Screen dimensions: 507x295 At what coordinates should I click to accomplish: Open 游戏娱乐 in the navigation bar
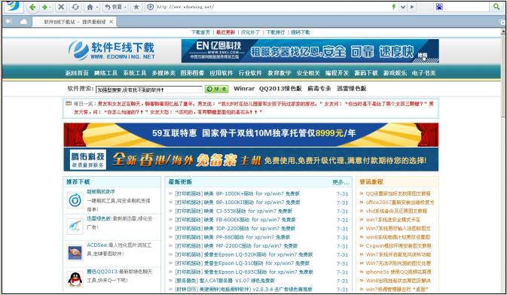tap(395, 73)
